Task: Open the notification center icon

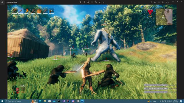Action: coord(181,101)
